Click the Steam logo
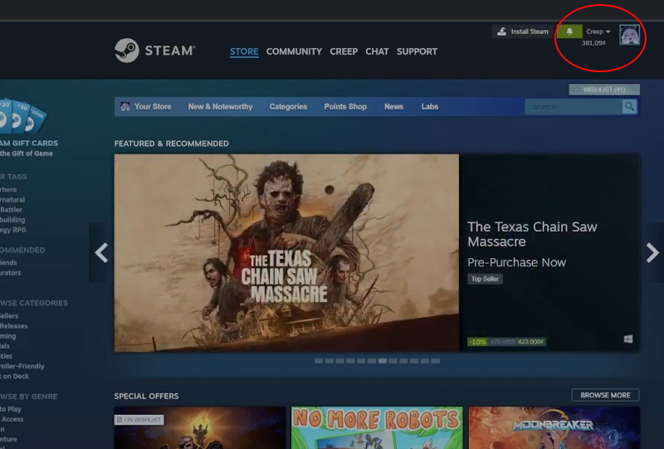 [155, 51]
